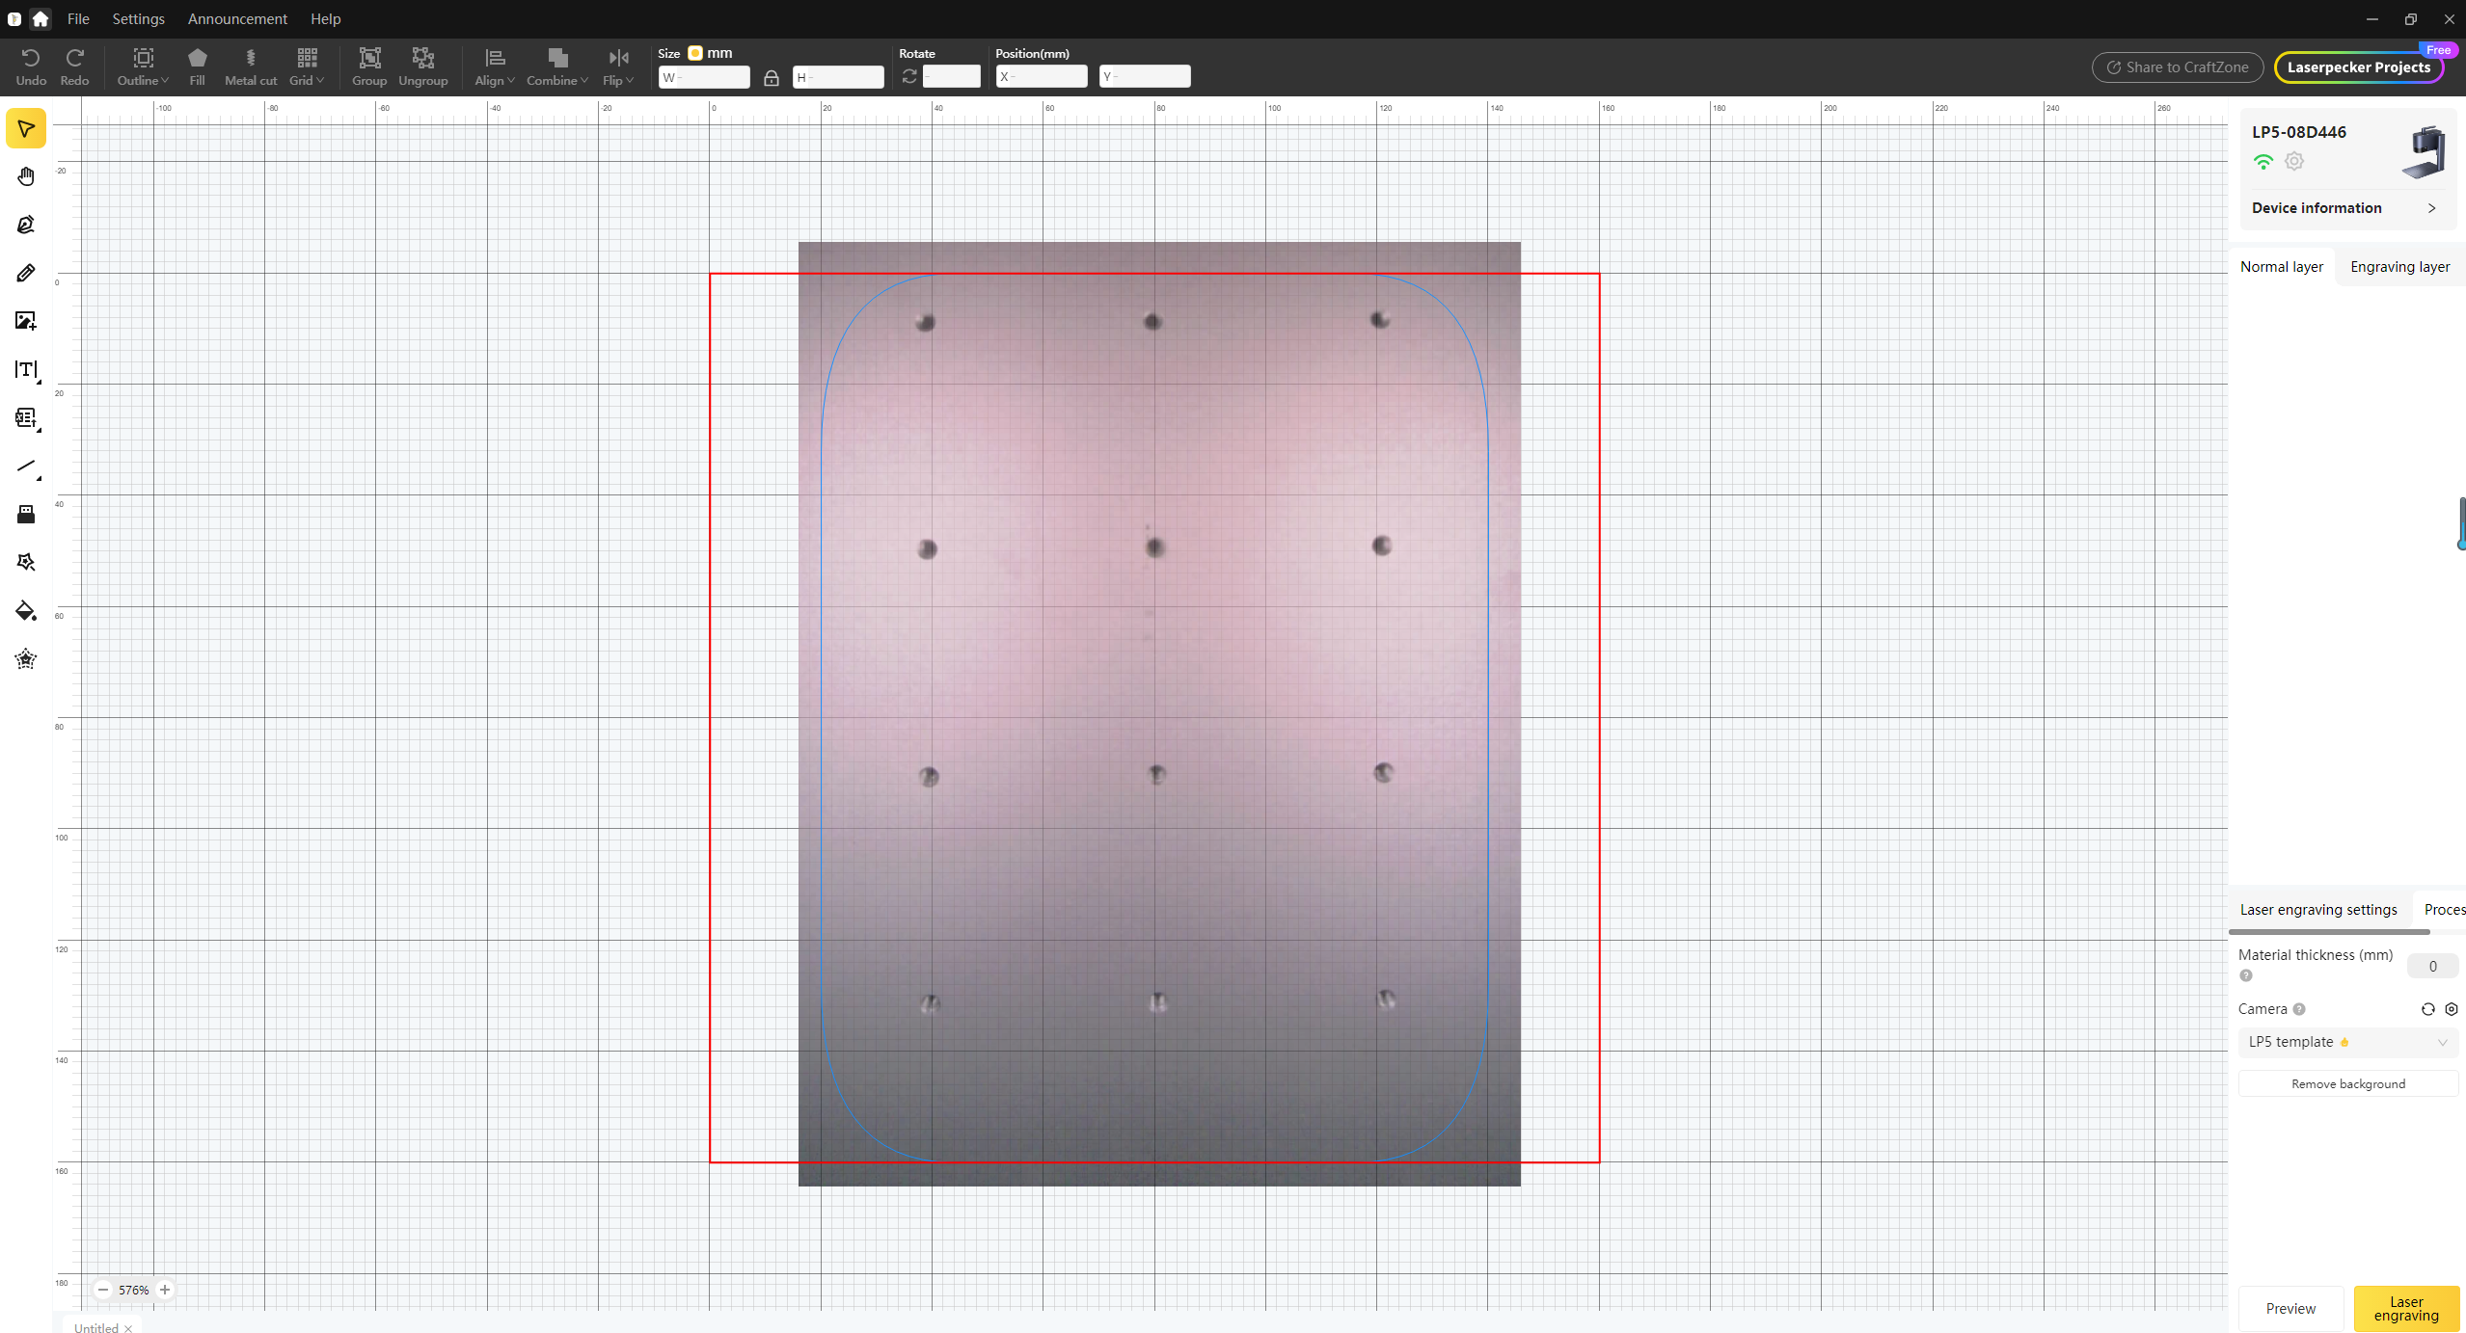The height and width of the screenshot is (1333, 2466).
Task: Open the LP5 template dropdown
Action: pyautogui.click(x=2346, y=1042)
